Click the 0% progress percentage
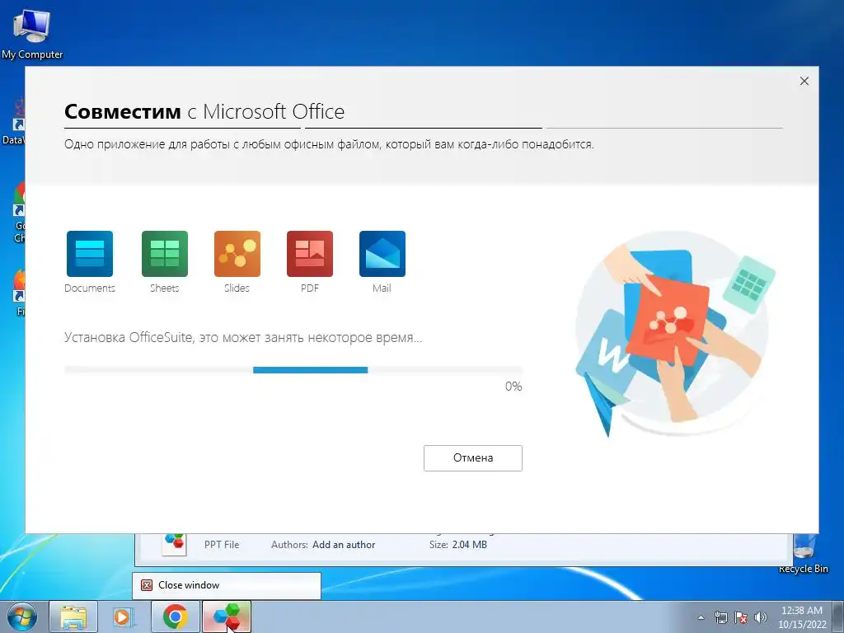844x633 pixels. pyautogui.click(x=513, y=387)
